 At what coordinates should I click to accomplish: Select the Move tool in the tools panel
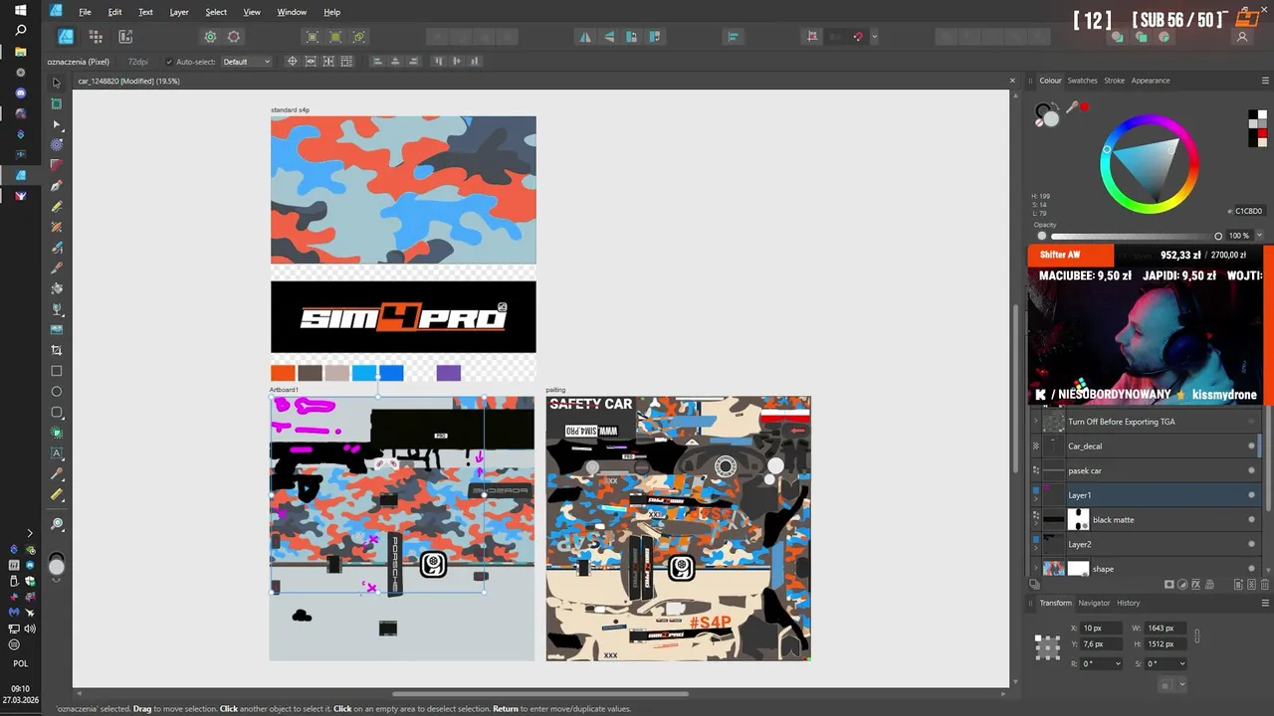tap(57, 83)
